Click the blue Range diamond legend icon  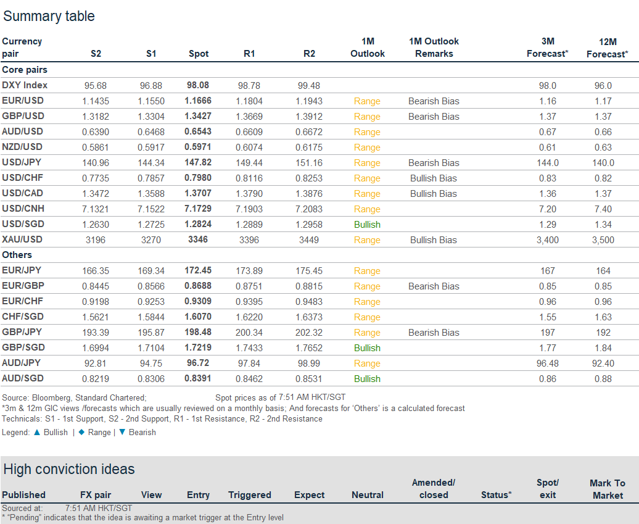tap(81, 432)
